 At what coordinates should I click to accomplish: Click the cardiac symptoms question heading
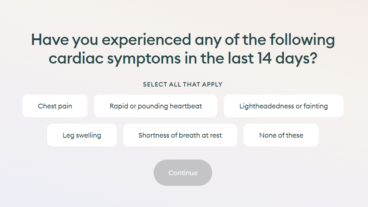point(183,49)
